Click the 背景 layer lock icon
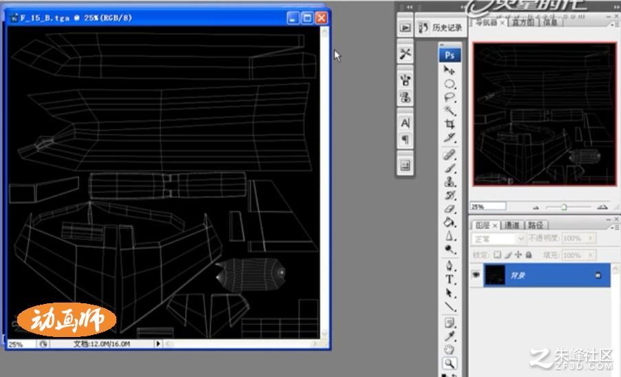Screen dimensions: 621x377 coord(598,275)
